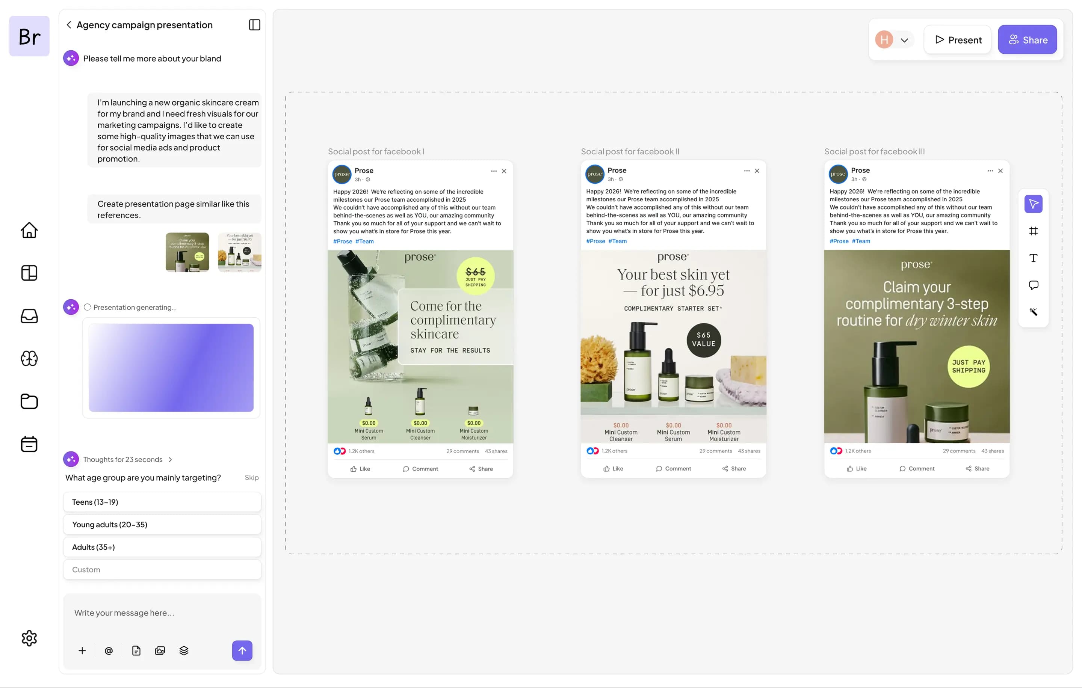
Task: Open the beige reference image thumbnail
Action: pyautogui.click(x=239, y=252)
